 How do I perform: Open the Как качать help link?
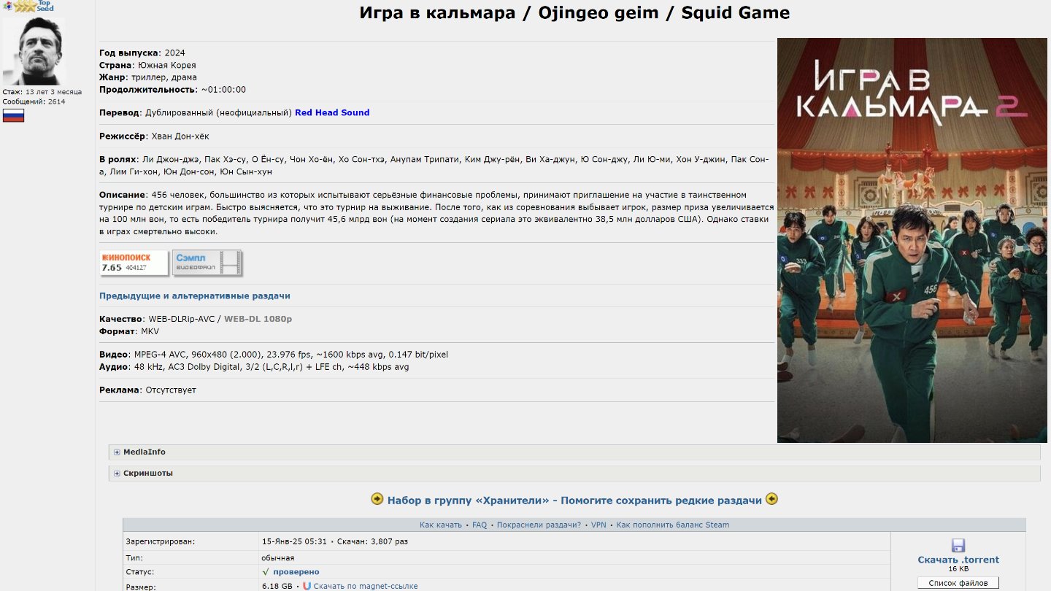[440, 525]
